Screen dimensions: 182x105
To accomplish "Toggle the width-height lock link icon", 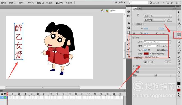I will (134, 33).
